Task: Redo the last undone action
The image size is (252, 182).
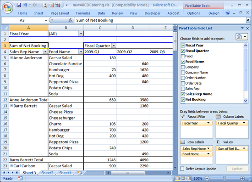Action: [x=35, y=5]
